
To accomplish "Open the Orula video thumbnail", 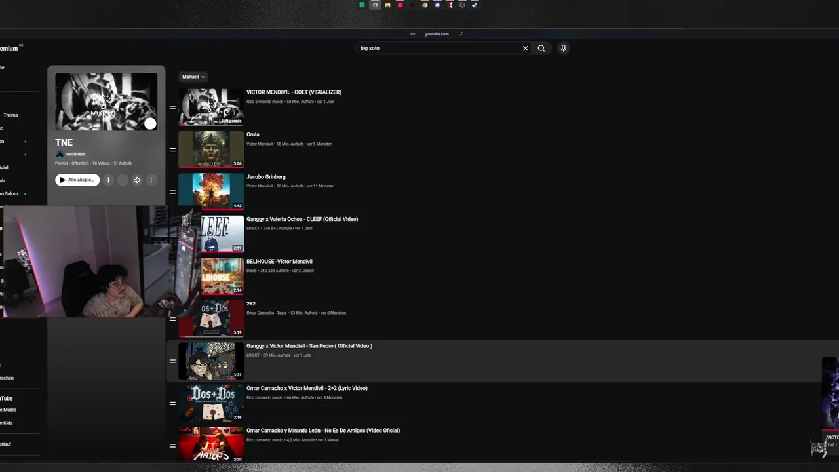I will (x=211, y=149).
